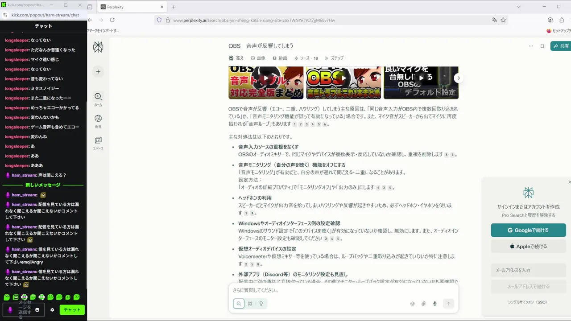Bookmark this Perplexity thread
Screen dimensions: 571x321
pyautogui.click(x=542, y=46)
